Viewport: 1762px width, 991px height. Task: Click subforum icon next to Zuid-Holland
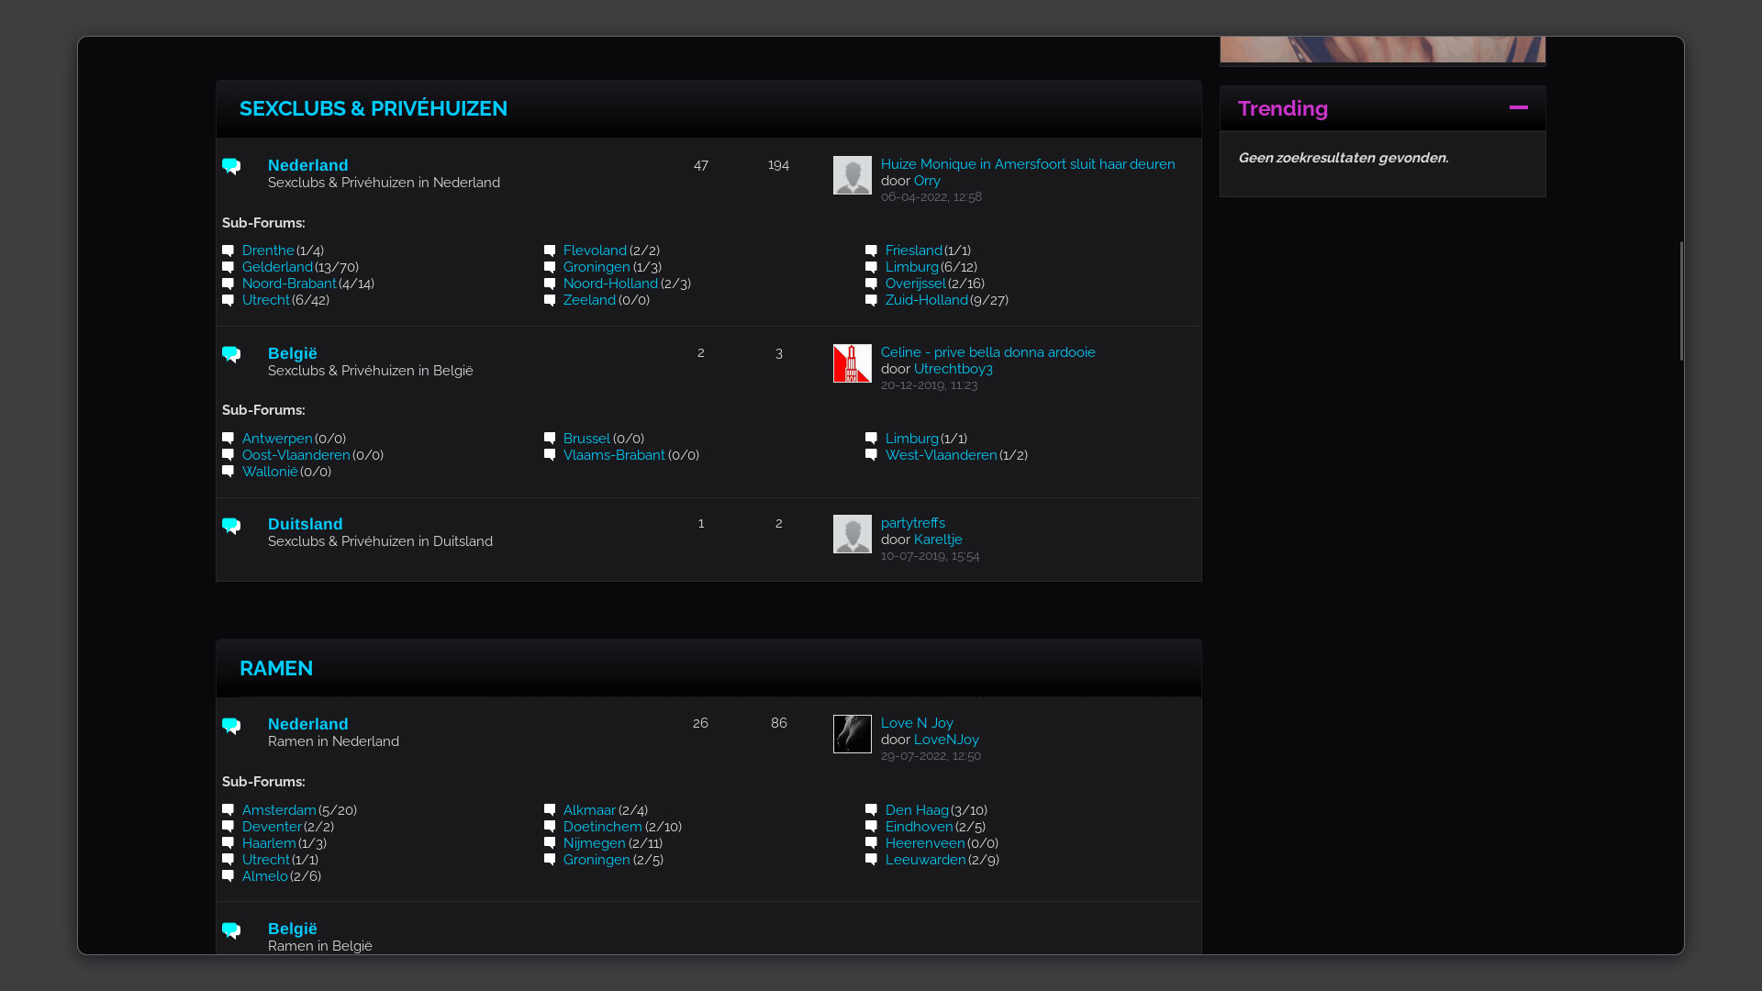pos(871,300)
